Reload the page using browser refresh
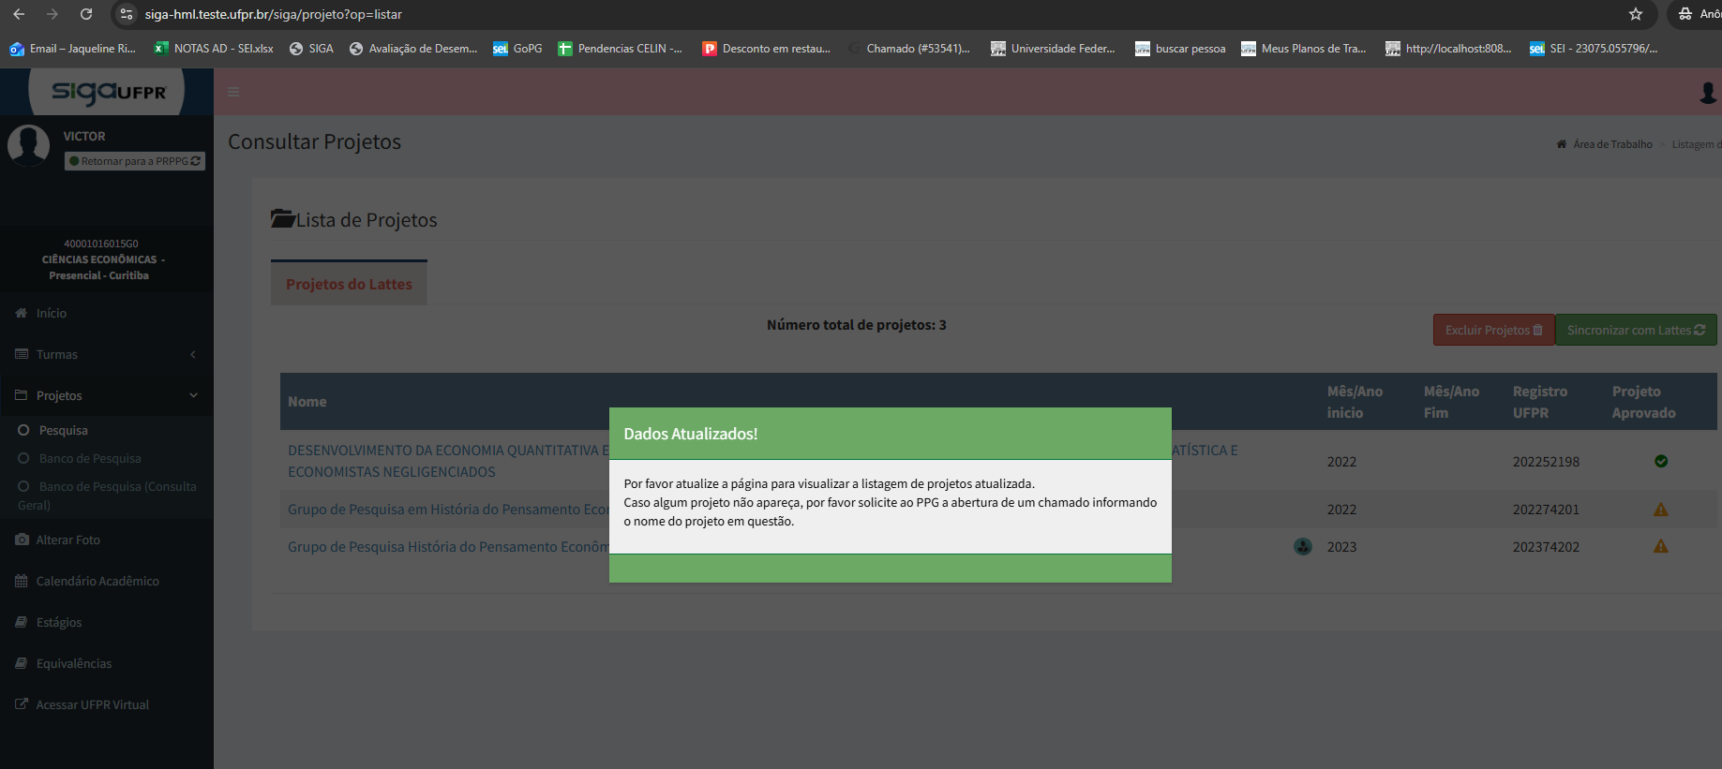 click(85, 14)
